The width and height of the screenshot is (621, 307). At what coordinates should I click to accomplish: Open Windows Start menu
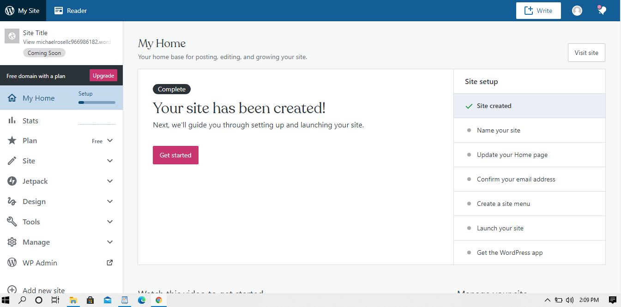[x=6, y=300]
